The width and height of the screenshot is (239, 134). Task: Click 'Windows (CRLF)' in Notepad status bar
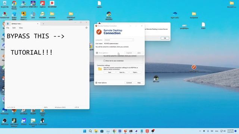[60, 107]
